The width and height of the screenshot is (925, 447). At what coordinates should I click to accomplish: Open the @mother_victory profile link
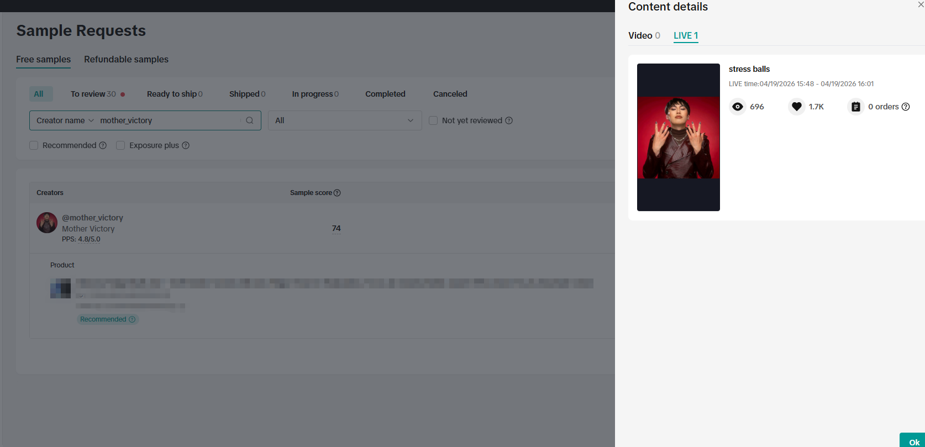tap(93, 218)
